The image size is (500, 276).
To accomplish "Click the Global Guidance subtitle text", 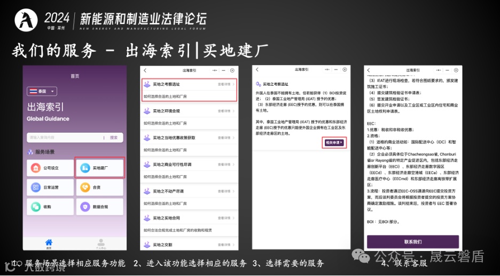I will [48, 119].
